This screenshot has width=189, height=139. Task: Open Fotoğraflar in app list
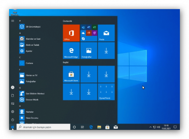(28, 82)
